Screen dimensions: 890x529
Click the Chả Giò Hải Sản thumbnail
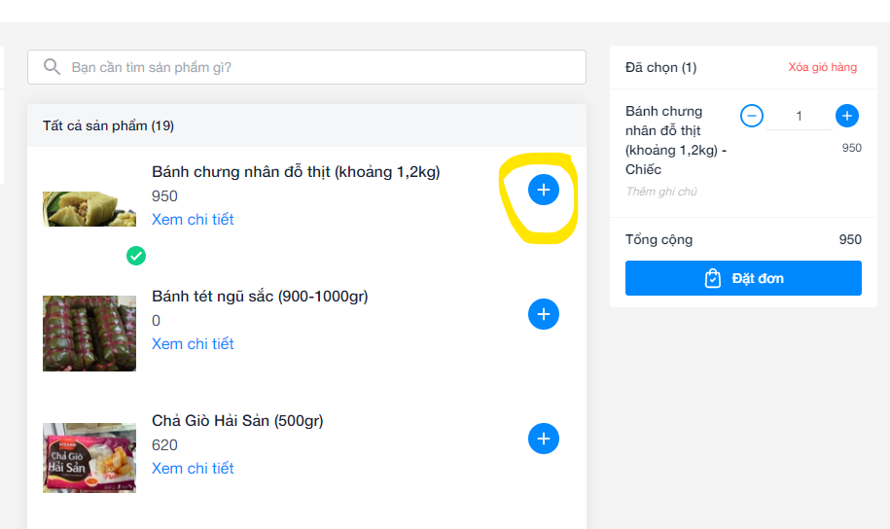[x=89, y=457]
